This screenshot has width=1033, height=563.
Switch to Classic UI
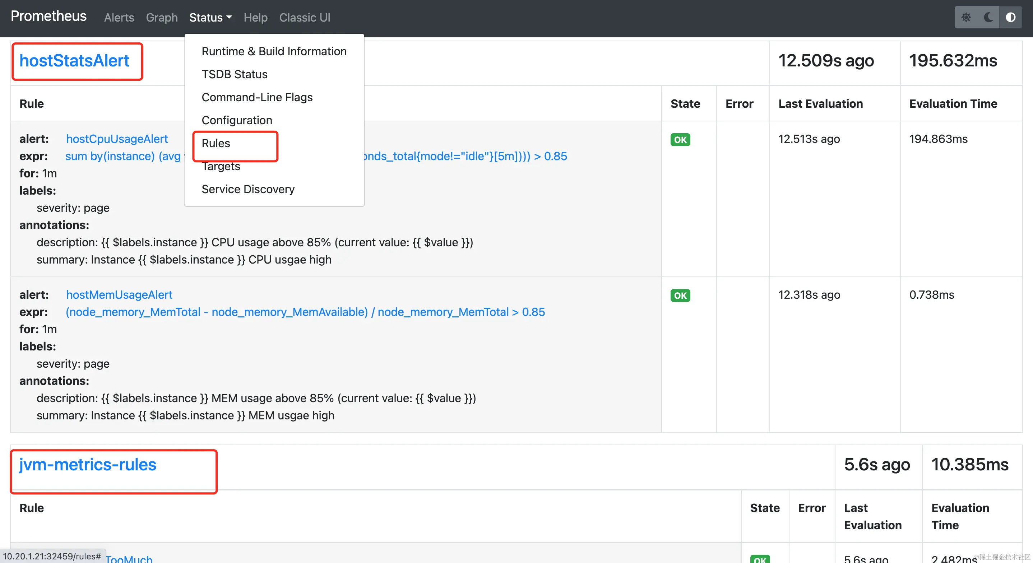[304, 18]
